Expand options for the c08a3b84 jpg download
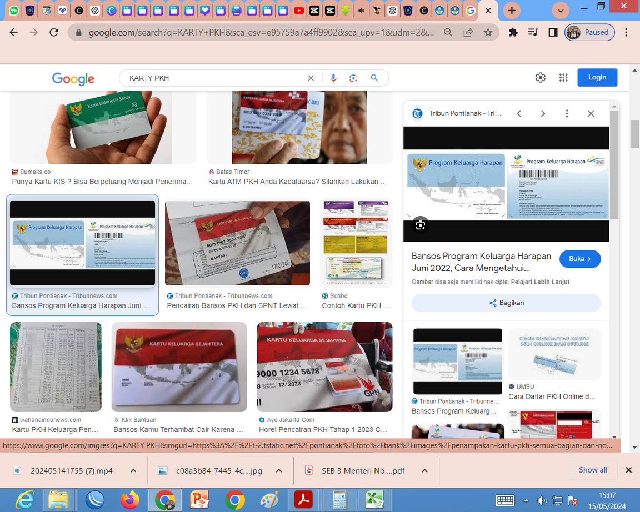 coord(279,471)
